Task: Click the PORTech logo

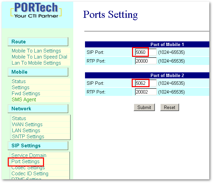Action: point(37,10)
